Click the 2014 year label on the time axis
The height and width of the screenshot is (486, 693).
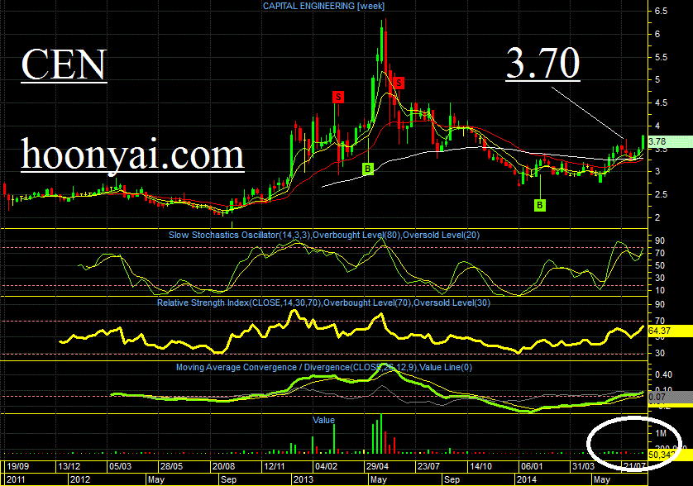[527, 479]
